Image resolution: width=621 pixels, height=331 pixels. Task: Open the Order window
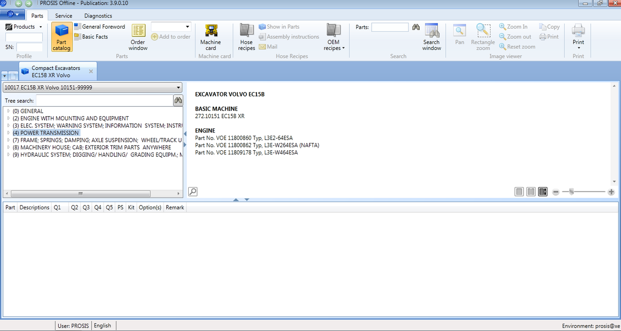pyautogui.click(x=138, y=37)
